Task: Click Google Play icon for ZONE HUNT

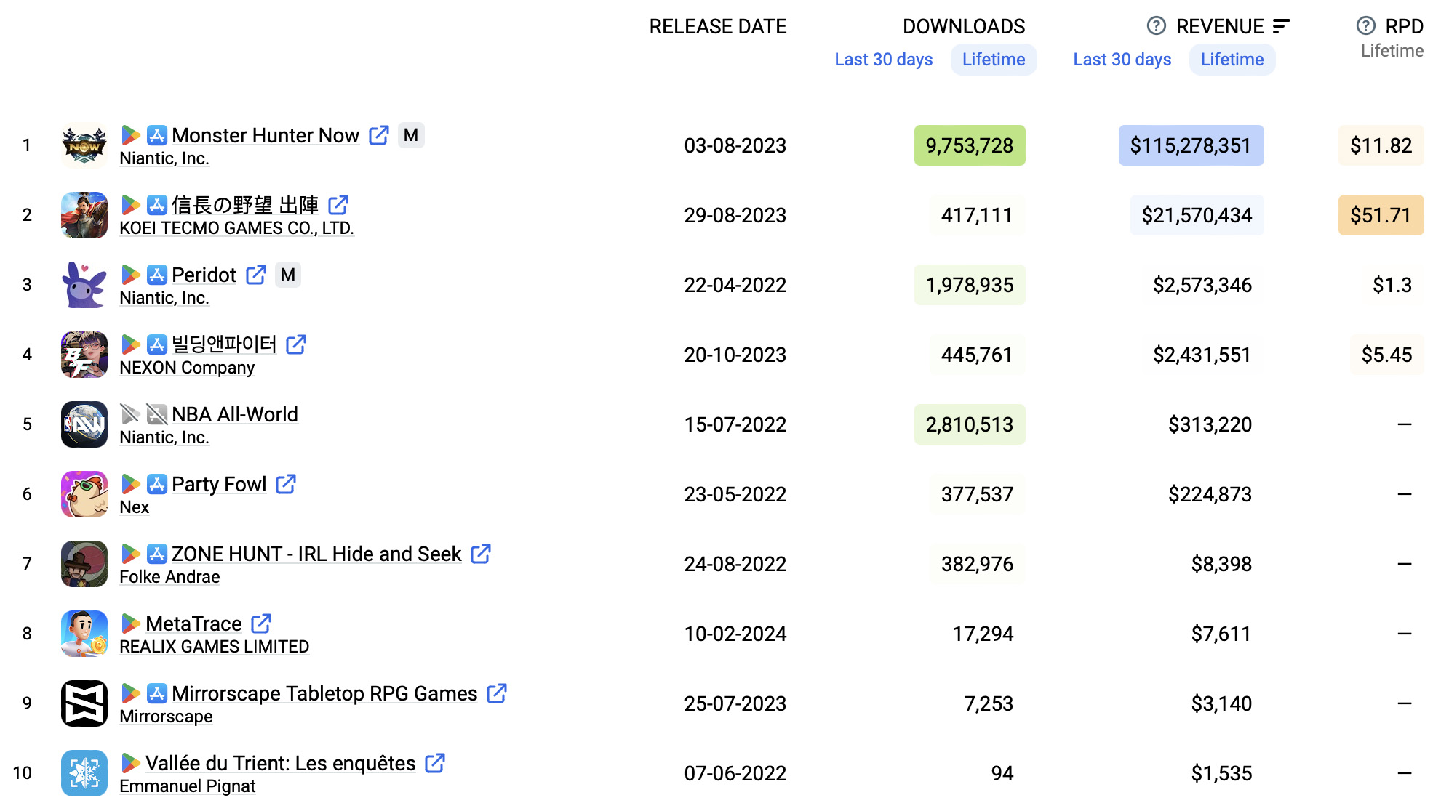Action: click(x=131, y=554)
